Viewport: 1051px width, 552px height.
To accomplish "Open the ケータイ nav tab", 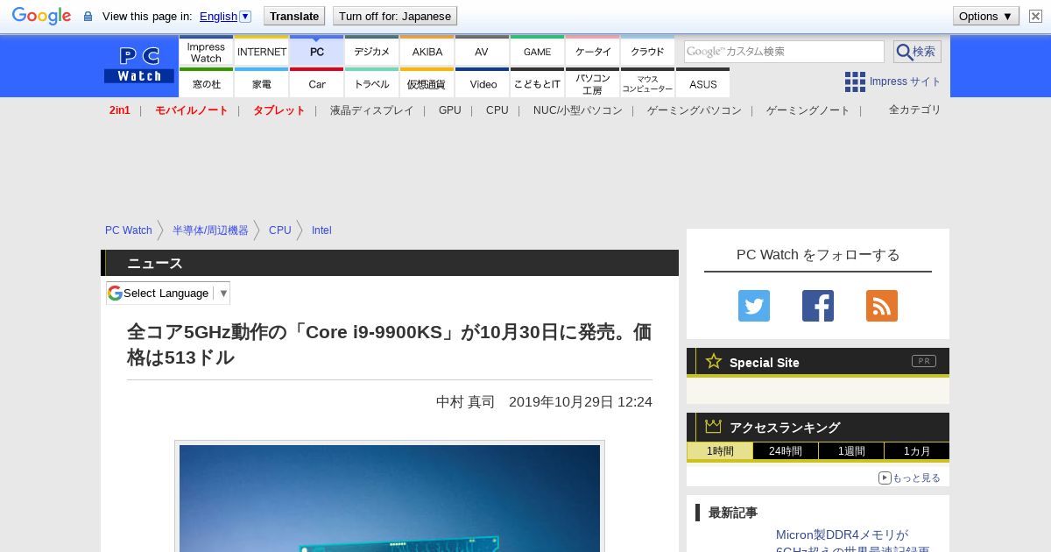I will click(x=593, y=52).
